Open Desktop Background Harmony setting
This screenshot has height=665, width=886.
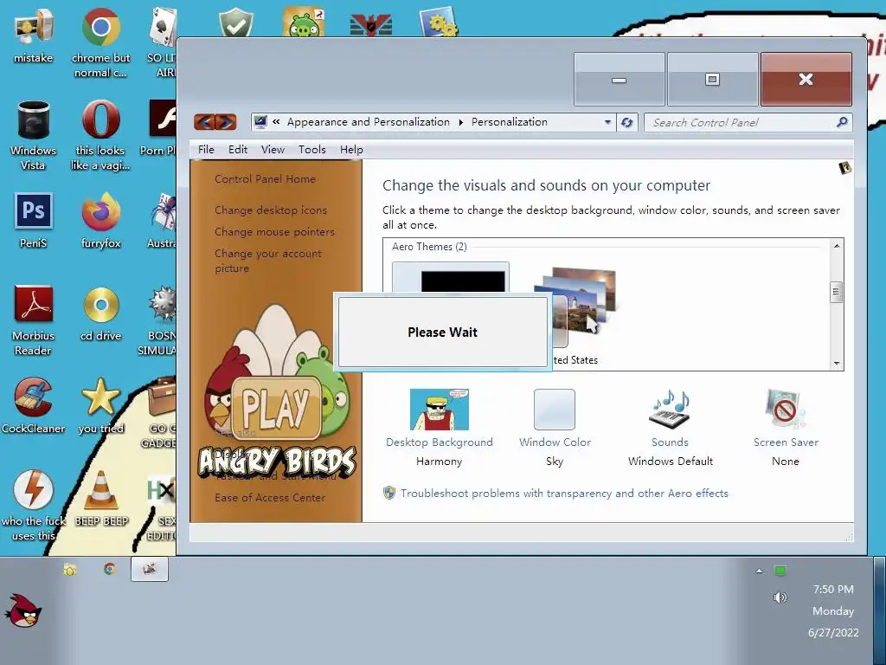pos(439,428)
